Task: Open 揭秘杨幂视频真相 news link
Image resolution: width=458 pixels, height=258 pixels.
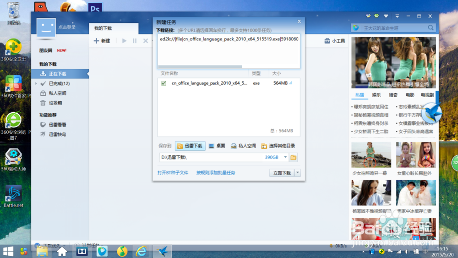Action: tap(371, 115)
